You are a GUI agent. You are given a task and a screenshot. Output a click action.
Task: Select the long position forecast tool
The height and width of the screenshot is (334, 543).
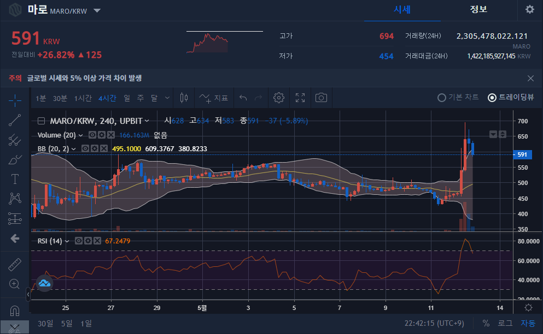(x=15, y=218)
